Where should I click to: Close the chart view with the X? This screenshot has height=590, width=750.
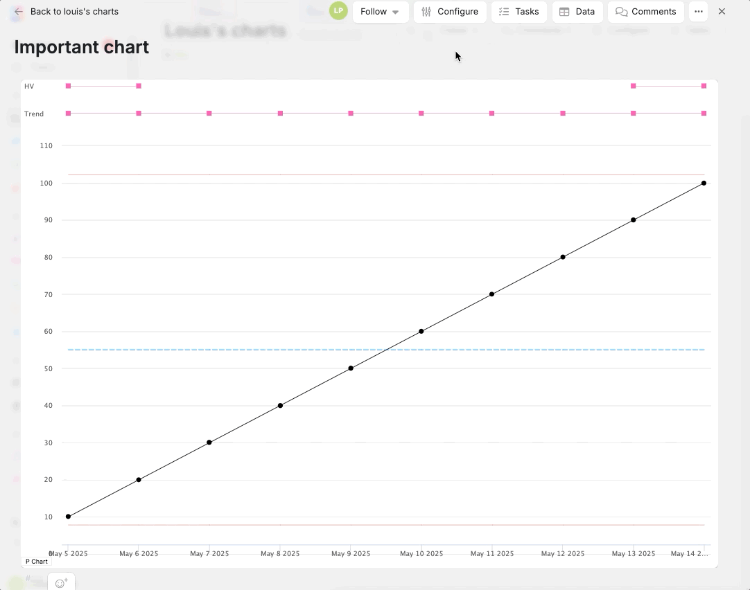[x=722, y=12]
